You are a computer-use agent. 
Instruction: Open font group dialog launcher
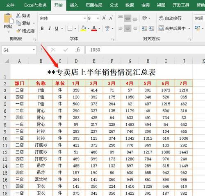coord(113,39)
